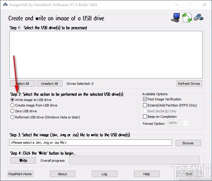Open the Format Option NTFS dropdown
The image size is (212, 181).
click(x=179, y=123)
